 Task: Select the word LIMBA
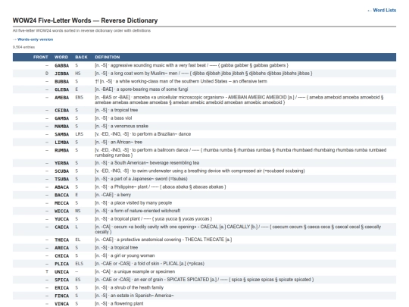[x=62, y=143]
